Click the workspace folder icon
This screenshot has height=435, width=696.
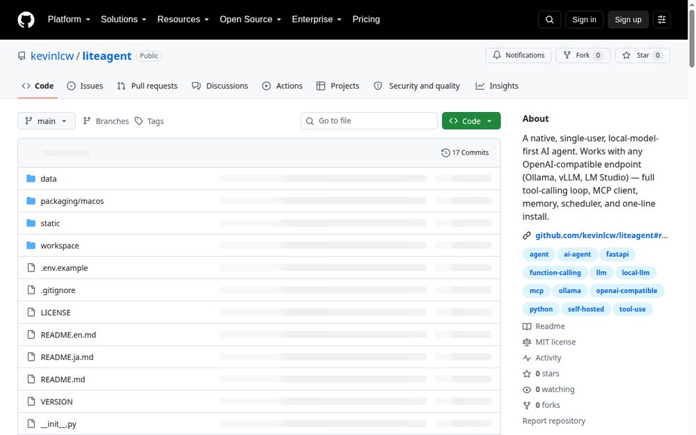pos(31,245)
